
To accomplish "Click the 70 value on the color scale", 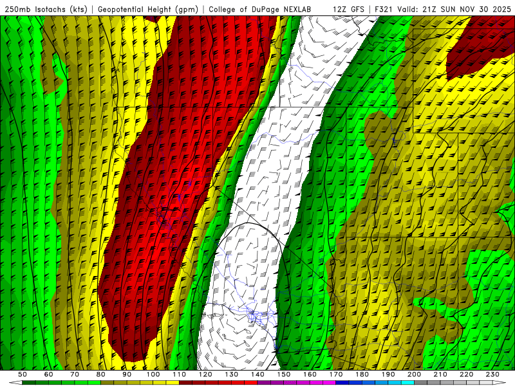I will click(75, 374).
